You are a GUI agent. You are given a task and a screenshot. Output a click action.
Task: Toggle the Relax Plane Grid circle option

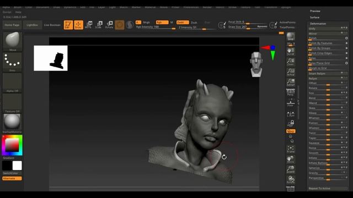346,63
